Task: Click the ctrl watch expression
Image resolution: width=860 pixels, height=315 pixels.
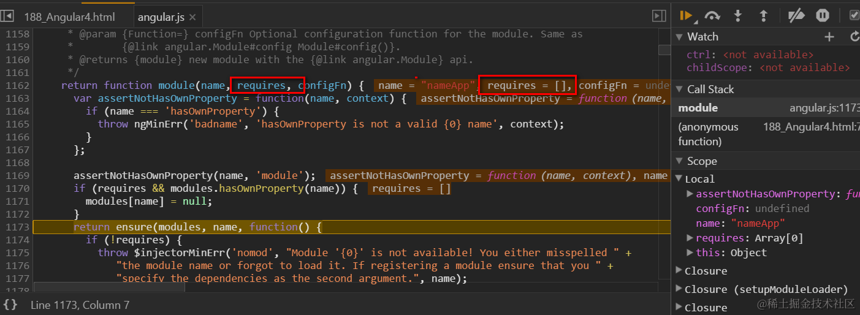Action: click(x=750, y=55)
